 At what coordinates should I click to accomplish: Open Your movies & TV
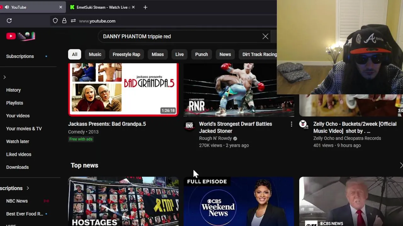coord(24,129)
